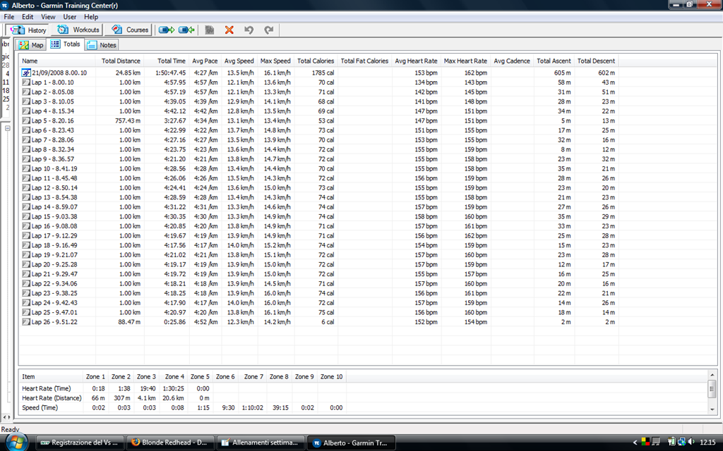The image size is (723, 451).
Task: Open the Workouts view
Action: click(x=78, y=30)
